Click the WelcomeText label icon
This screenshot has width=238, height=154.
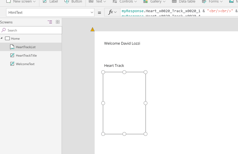12,64
